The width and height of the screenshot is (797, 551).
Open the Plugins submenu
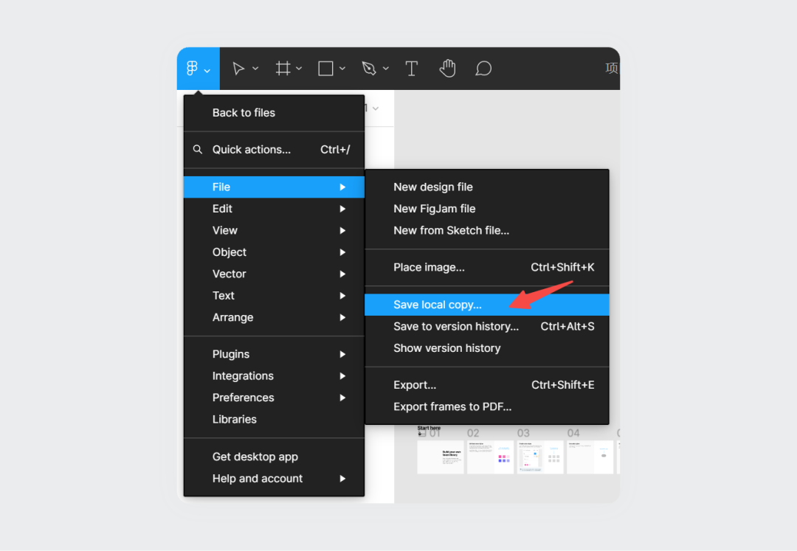(274, 354)
